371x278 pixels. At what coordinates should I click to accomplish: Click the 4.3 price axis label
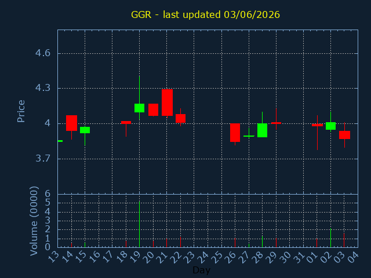click(x=43, y=88)
